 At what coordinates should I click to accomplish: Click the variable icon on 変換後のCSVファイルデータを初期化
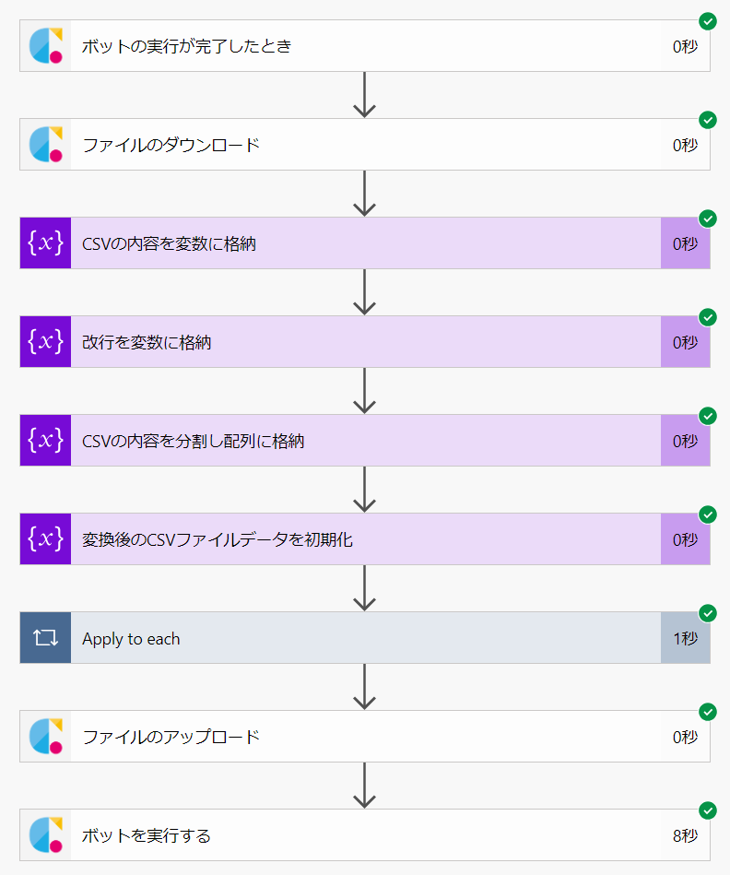point(45,539)
